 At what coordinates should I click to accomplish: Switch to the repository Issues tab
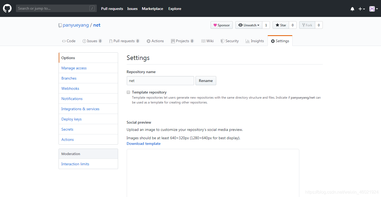(x=92, y=41)
